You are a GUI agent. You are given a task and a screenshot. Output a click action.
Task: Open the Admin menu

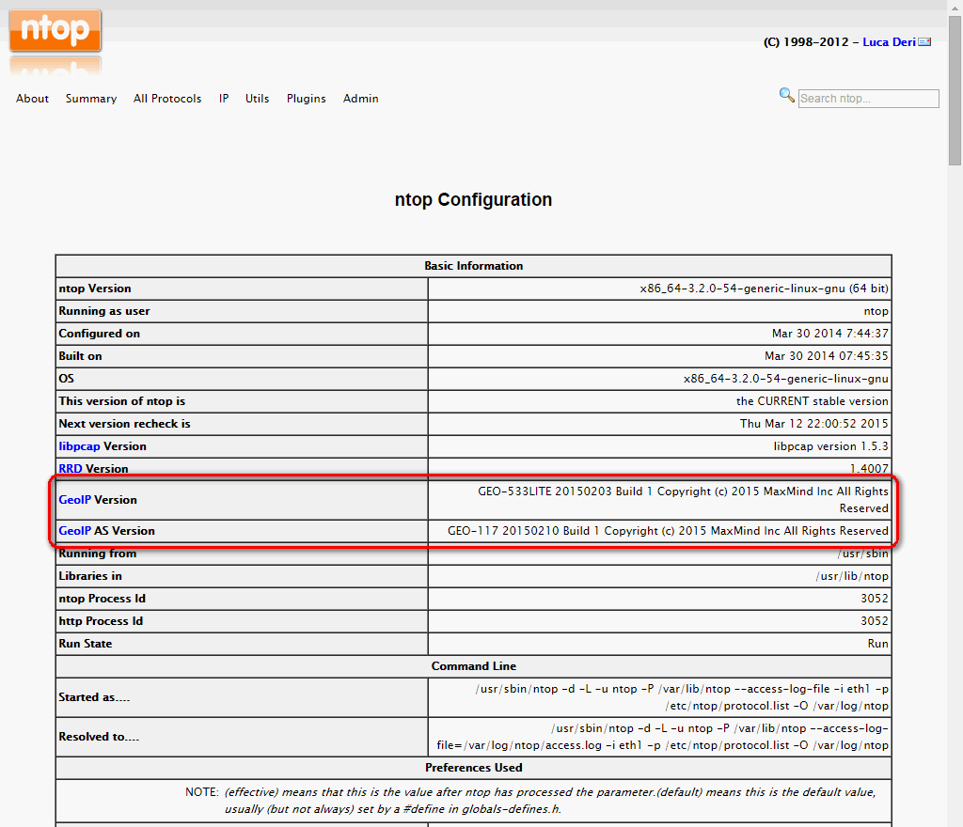click(360, 98)
